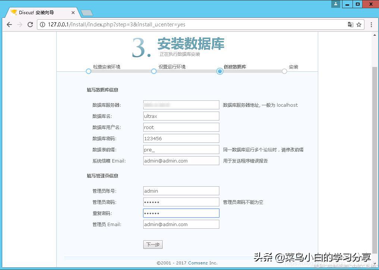
Task: Click the back navigation arrow
Action: click(9, 25)
